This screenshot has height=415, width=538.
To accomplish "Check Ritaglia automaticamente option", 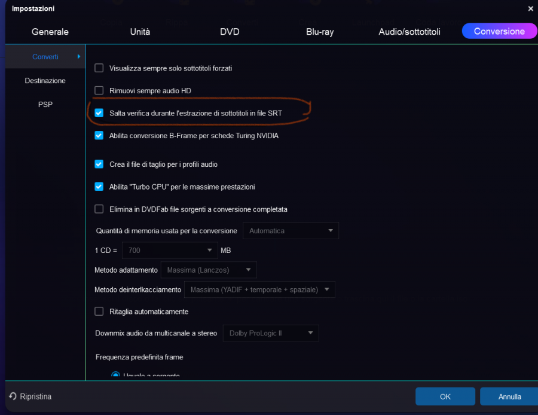I will pos(99,312).
